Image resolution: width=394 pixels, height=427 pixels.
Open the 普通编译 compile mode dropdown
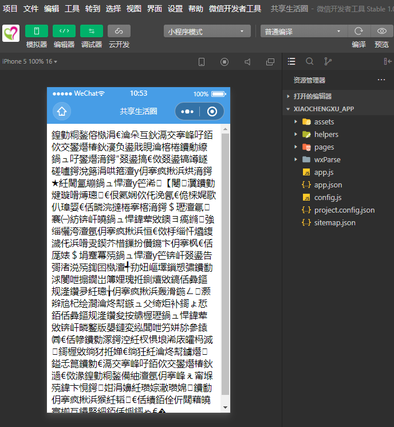tap(304, 32)
